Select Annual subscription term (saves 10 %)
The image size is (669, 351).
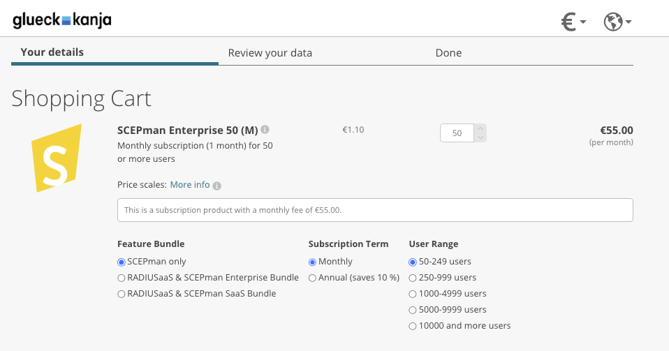click(x=313, y=278)
